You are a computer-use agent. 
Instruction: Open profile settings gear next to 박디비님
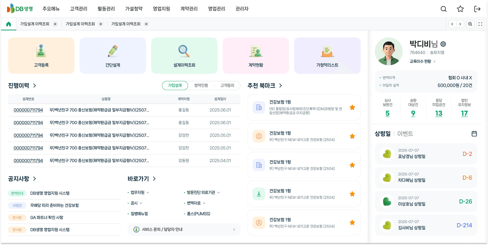point(443,44)
